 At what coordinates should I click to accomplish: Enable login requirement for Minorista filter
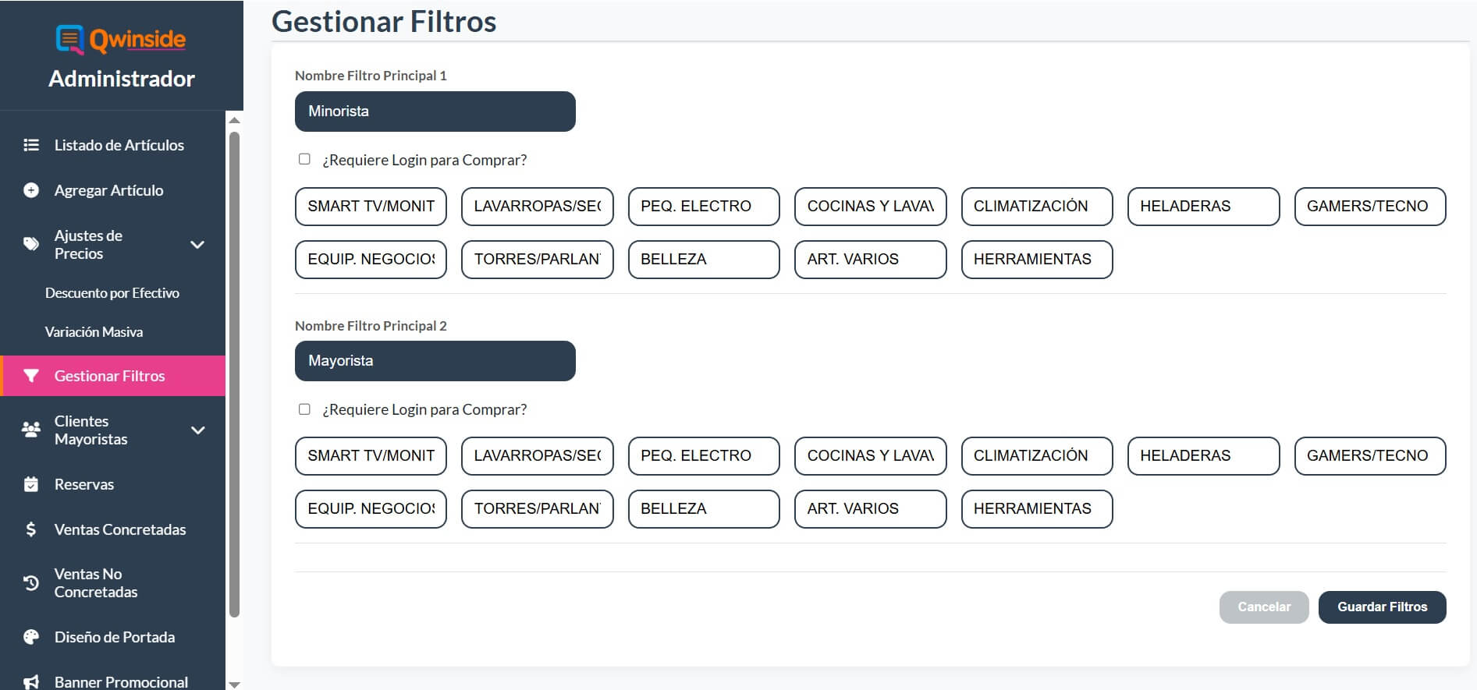pyautogui.click(x=304, y=159)
